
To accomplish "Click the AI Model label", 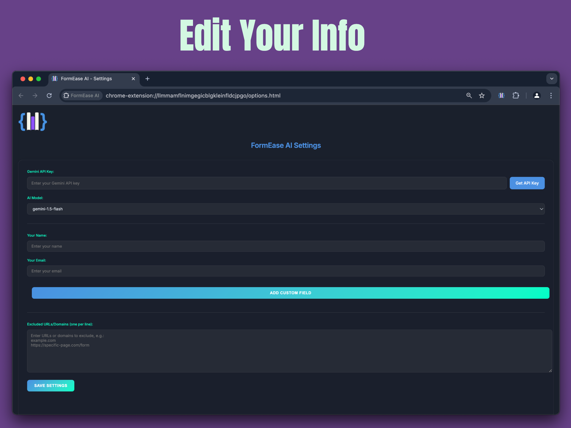I will tap(35, 198).
